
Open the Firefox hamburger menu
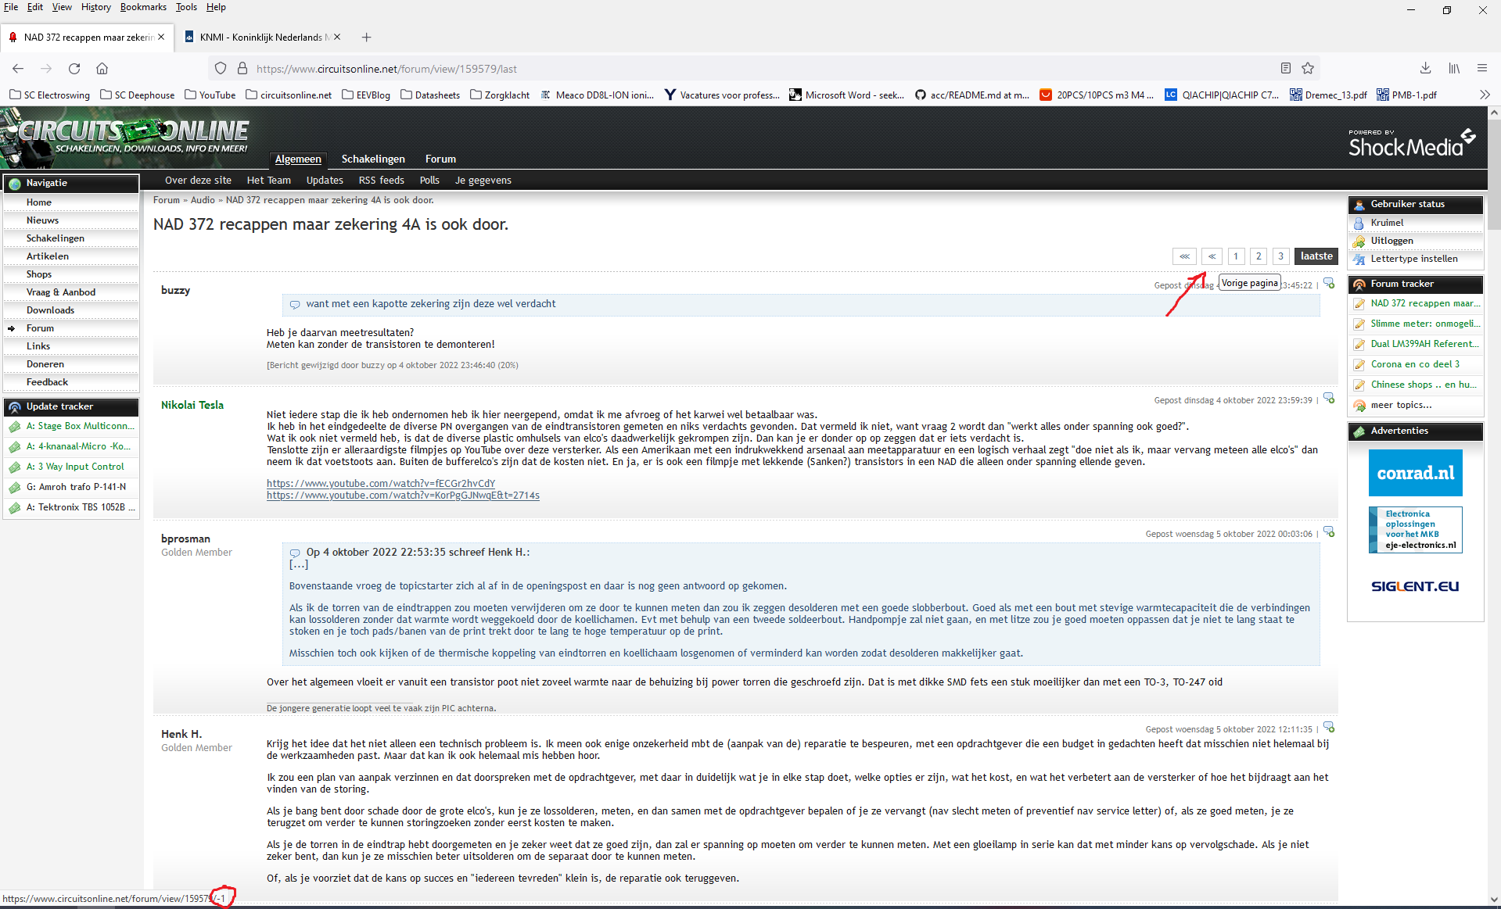click(1482, 69)
